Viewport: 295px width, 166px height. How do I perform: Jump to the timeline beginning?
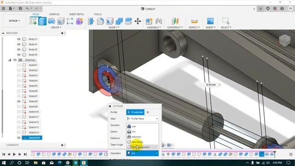point(4,154)
